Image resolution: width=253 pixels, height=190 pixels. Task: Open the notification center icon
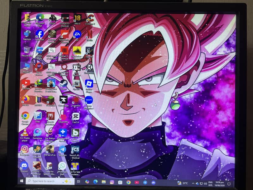pyautogui.click(x=229, y=184)
